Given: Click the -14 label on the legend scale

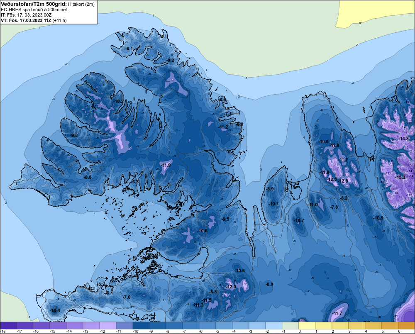Looking at the screenshot, I should pyautogui.click(x=69, y=332).
